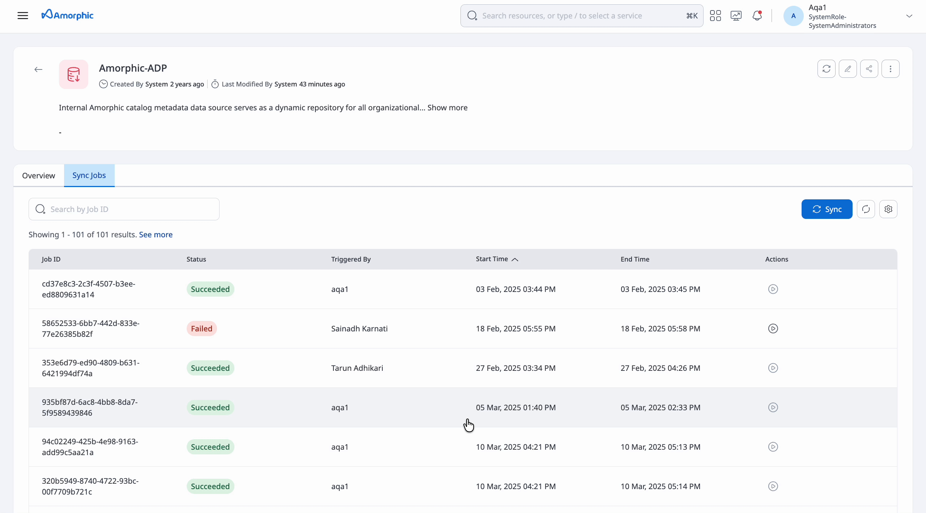Refresh the datasource details in header

tap(826, 69)
